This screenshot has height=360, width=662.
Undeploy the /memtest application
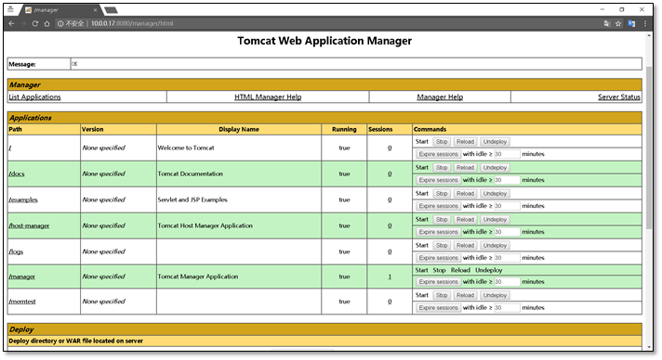point(495,295)
